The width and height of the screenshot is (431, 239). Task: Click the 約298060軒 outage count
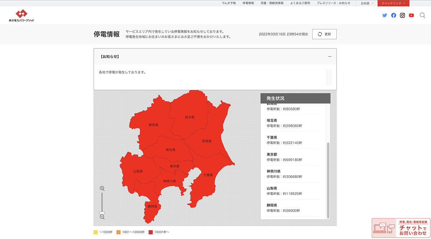point(293,126)
